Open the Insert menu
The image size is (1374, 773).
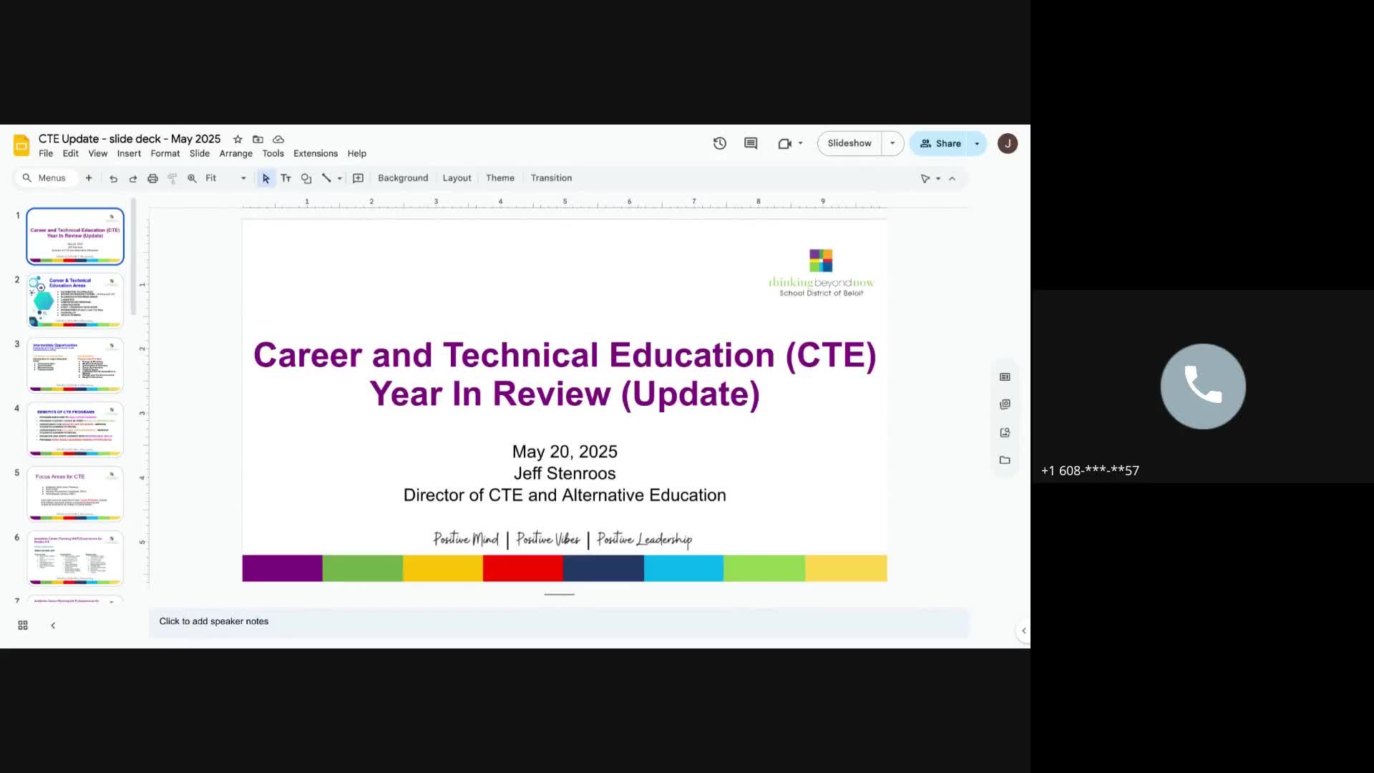pos(129,153)
